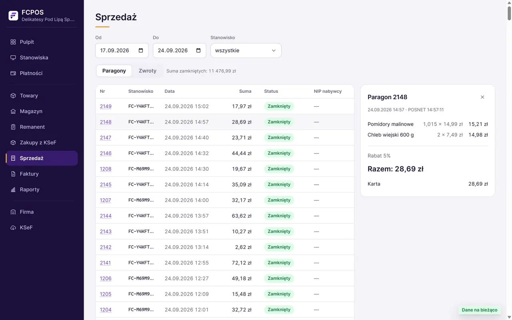The image size is (512, 320).
Task: Open receipt number 1206
Action: (x=106, y=278)
